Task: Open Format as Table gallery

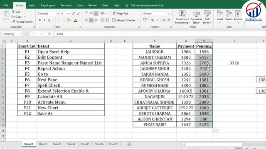Action: (196, 17)
